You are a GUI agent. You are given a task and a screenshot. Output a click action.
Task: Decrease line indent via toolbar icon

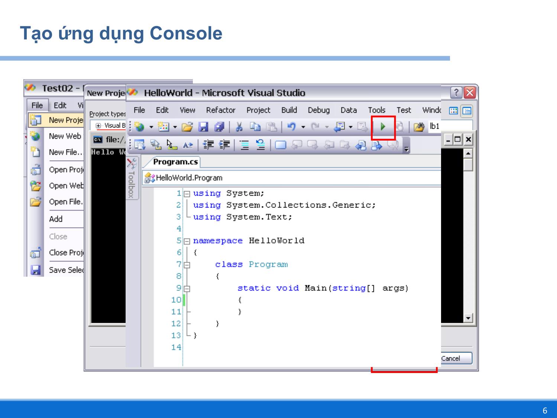tap(208, 145)
